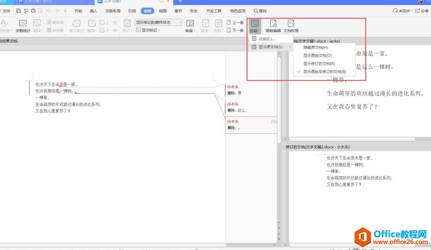Select revision balloon 删除: 这么
Image resolution: width=431 pixels, height=250 pixels.
click(251, 108)
